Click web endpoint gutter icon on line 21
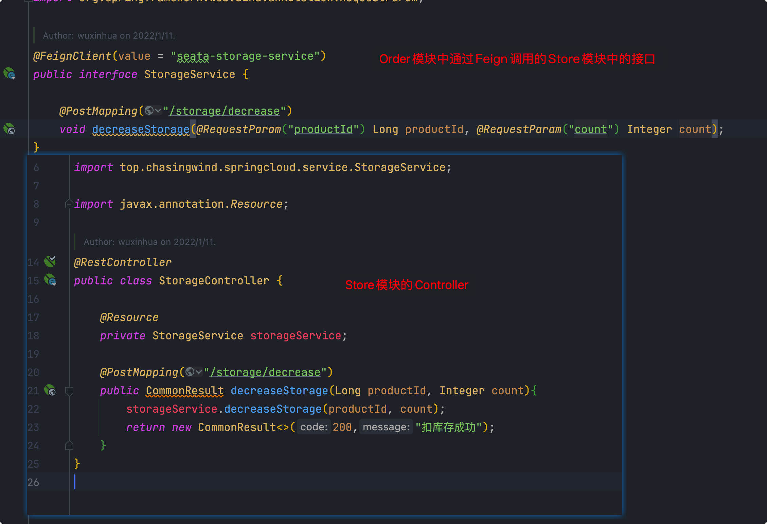The height and width of the screenshot is (524, 767). click(x=50, y=390)
